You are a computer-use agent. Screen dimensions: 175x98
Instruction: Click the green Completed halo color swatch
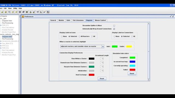click(132, 57)
